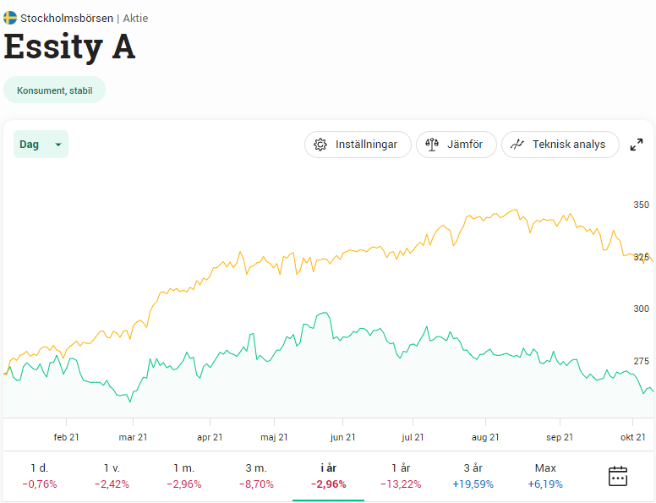656x503 pixels.
Task: Click the jun 21 axis label
Action: (342, 437)
